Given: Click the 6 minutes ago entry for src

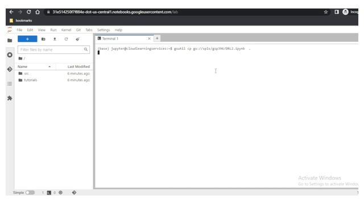Looking at the screenshot, I should [78, 73].
